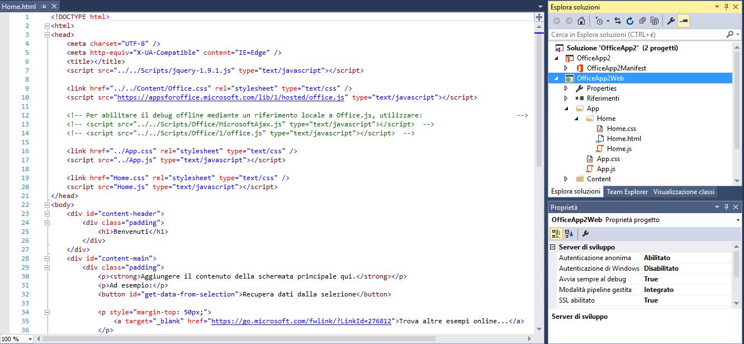
Task: Click the Back arrow in Esplora soluzioni toolbar
Action: pos(557,21)
